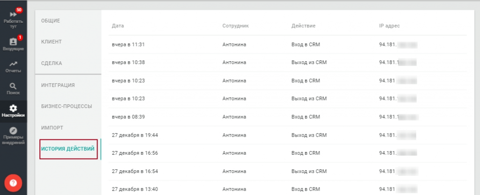
Task: Select the 'ИСТОРИЯ ДЕЙСТВИЙ' tab
Action: pyautogui.click(x=68, y=149)
